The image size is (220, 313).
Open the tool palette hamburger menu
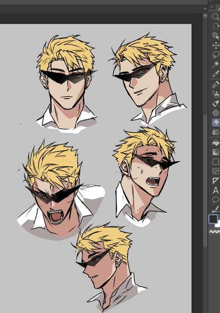tap(212, 7)
